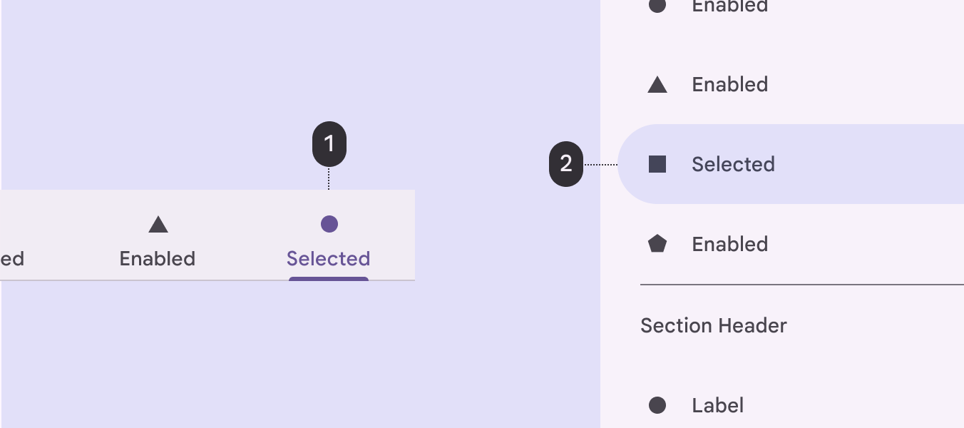Click the square icon in the highlighted drawer row
This screenshot has width=964, height=428.
click(x=657, y=165)
